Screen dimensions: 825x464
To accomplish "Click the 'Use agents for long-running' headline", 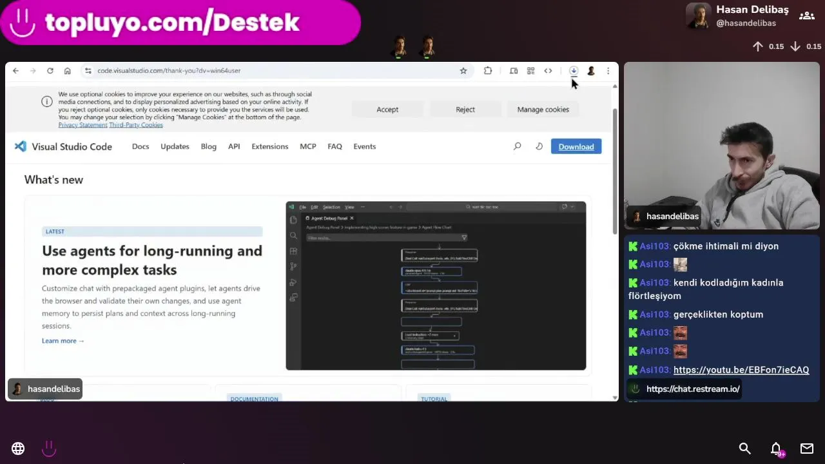I will click(152, 260).
